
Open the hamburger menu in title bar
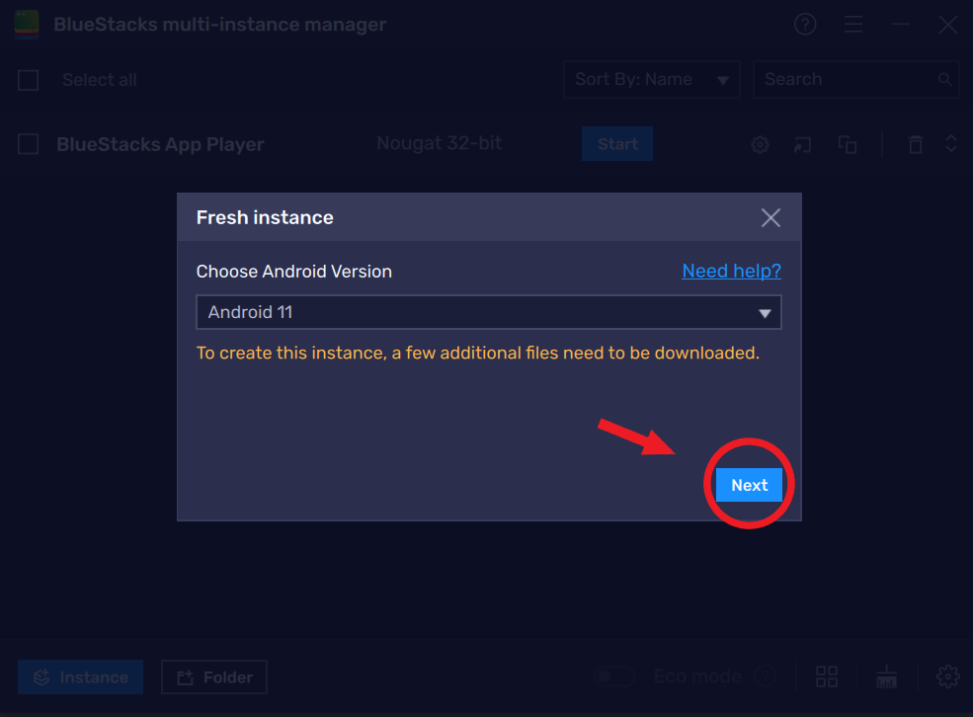[x=853, y=25]
